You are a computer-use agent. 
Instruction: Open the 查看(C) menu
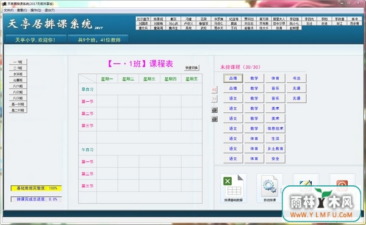22,10
